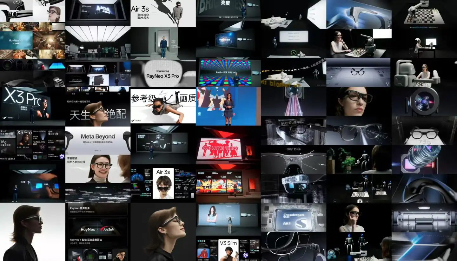
Task: Open the close-up woman's face with glasses
Action: click(359, 101)
